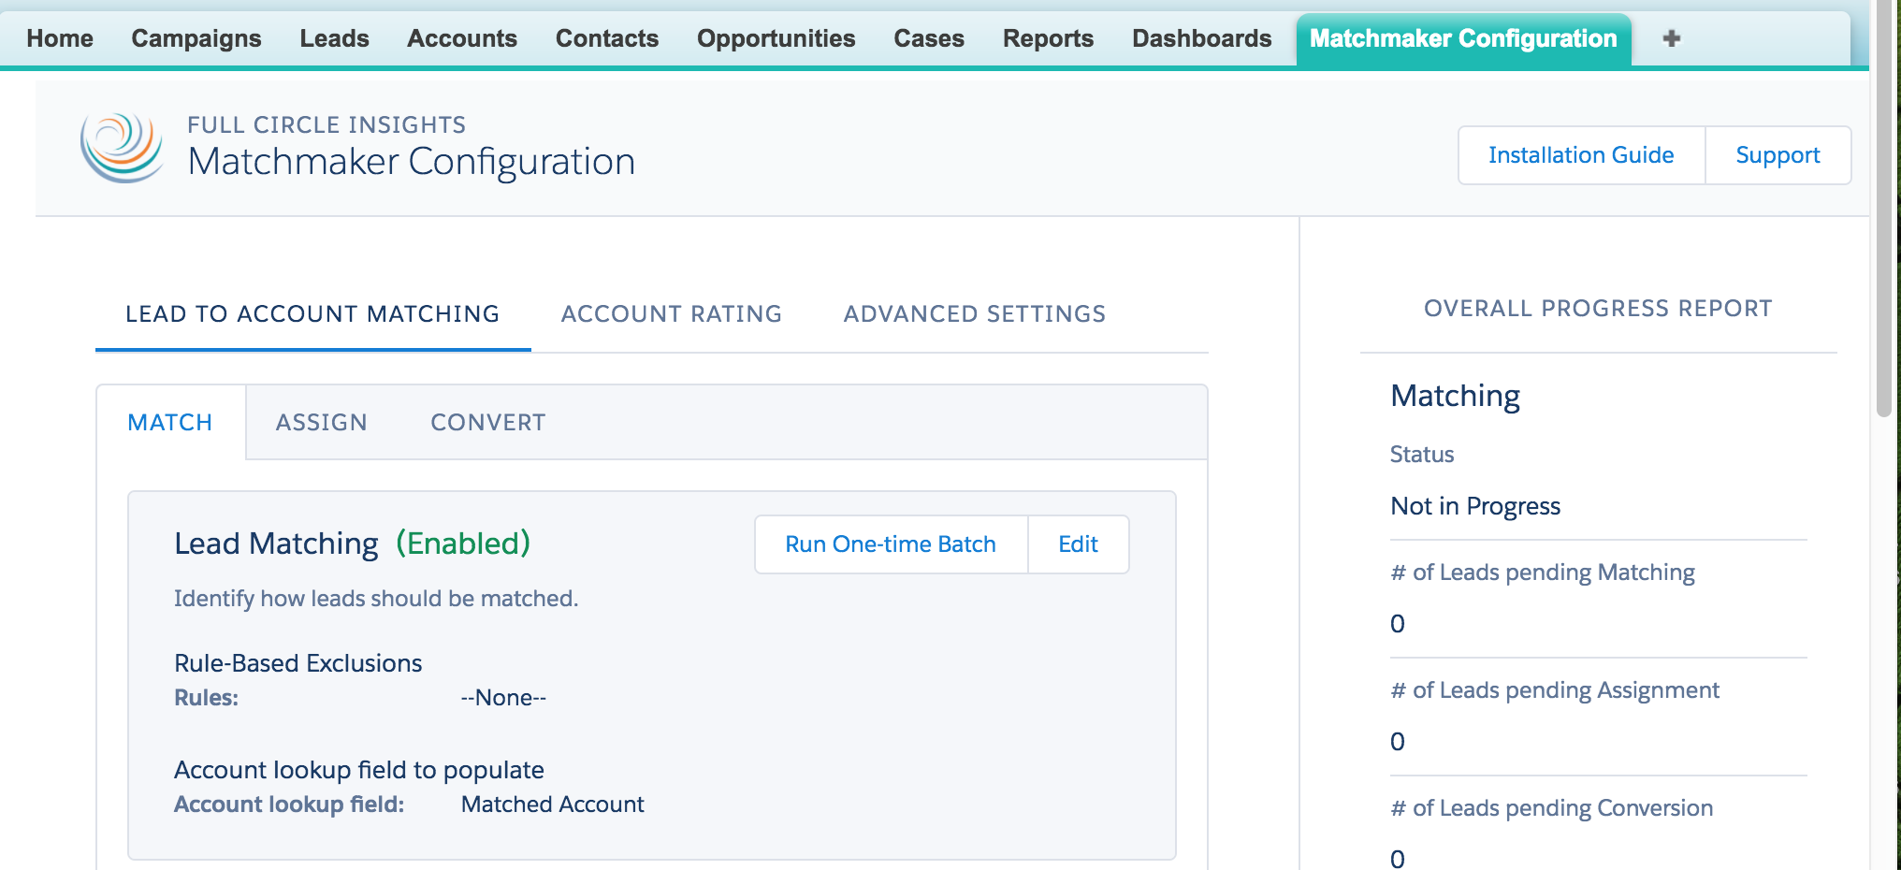Open the Contacts tab
The width and height of the screenshot is (1901, 870).
607,38
